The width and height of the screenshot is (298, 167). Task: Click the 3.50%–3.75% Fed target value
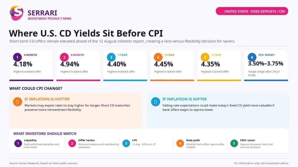click(265, 63)
